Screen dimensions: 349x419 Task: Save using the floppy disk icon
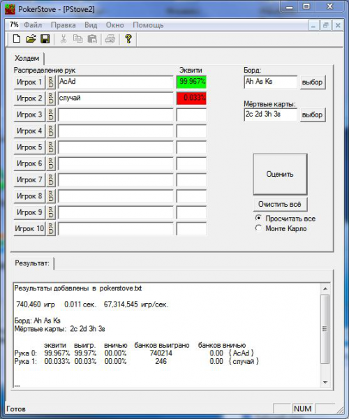tap(45, 39)
